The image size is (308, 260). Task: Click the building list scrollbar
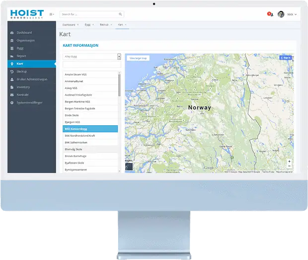(x=119, y=85)
